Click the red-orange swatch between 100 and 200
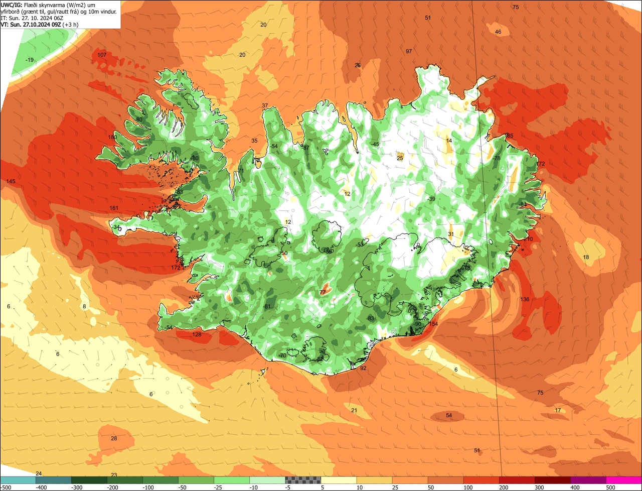This screenshot has height=491, width=642. (481, 480)
